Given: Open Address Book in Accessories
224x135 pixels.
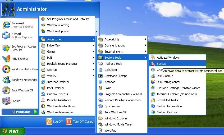Looking at the screenshot, I should pyautogui.click(x=122, y=64).
